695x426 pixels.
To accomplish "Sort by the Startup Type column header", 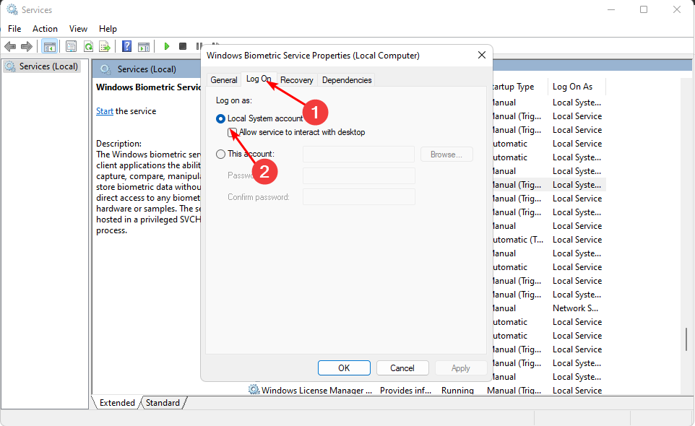I will pos(520,87).
